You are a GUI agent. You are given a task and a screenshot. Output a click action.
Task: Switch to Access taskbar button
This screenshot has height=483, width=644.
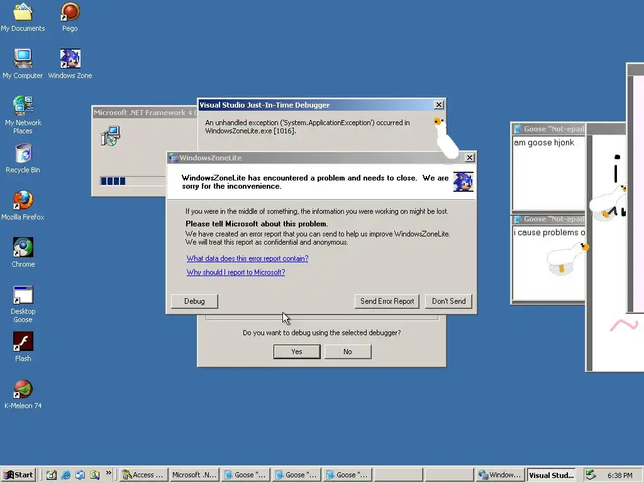143,475
